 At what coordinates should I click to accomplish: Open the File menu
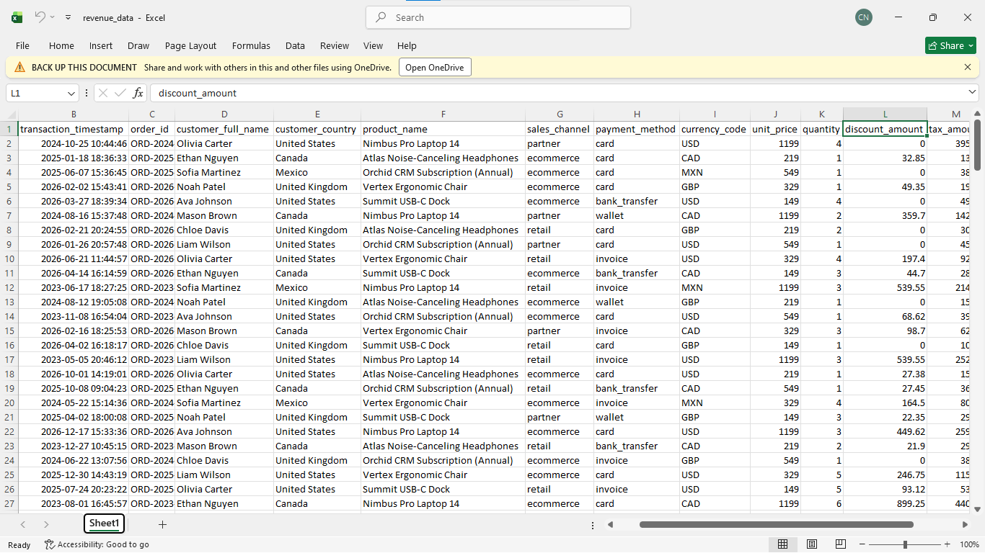22,45
